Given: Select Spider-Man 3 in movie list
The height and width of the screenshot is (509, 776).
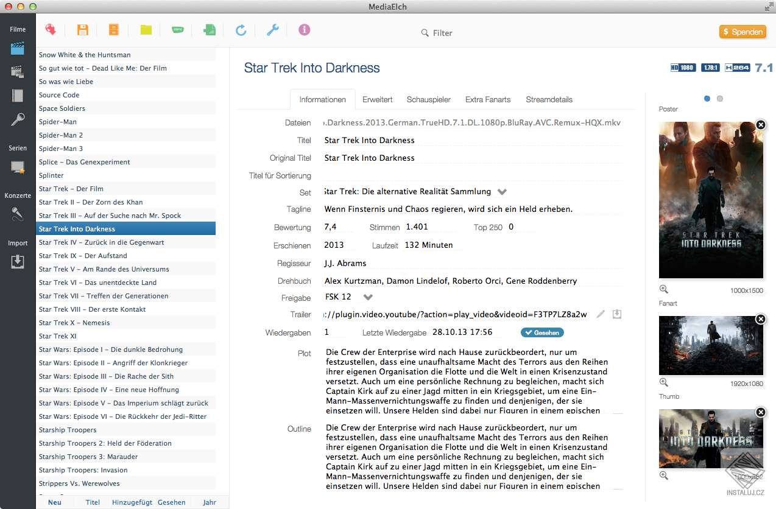Looking at the screenshot, I should [x=126, y=149].
